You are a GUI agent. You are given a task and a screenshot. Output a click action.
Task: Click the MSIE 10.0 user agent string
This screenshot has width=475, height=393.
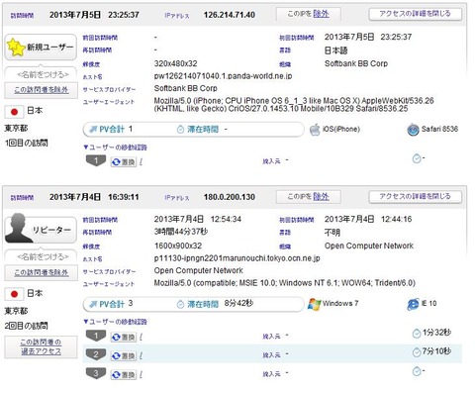[x=284, y=283]
